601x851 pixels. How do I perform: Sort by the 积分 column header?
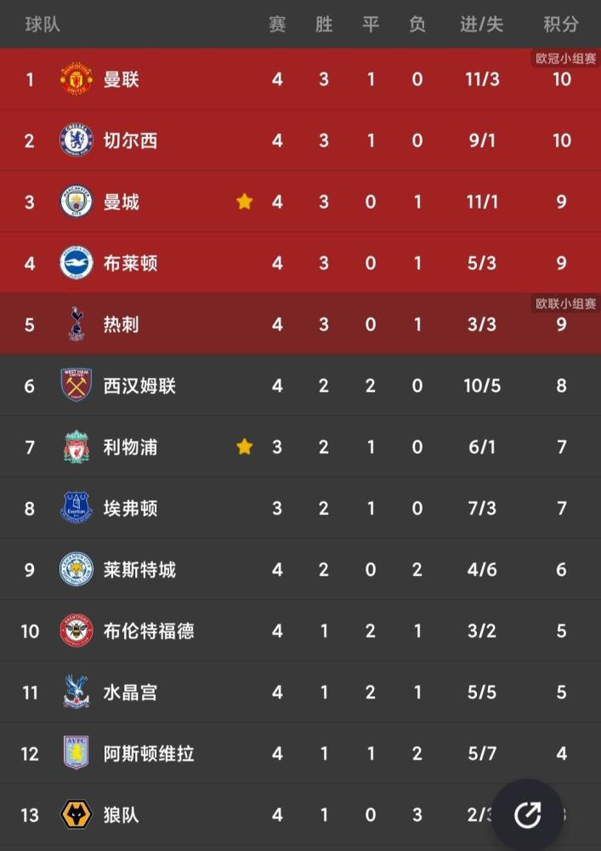pos(561,25)
